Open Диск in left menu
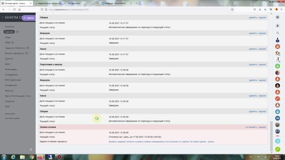The width and height of the screenshot is (285, 160). tap(8, 64)
